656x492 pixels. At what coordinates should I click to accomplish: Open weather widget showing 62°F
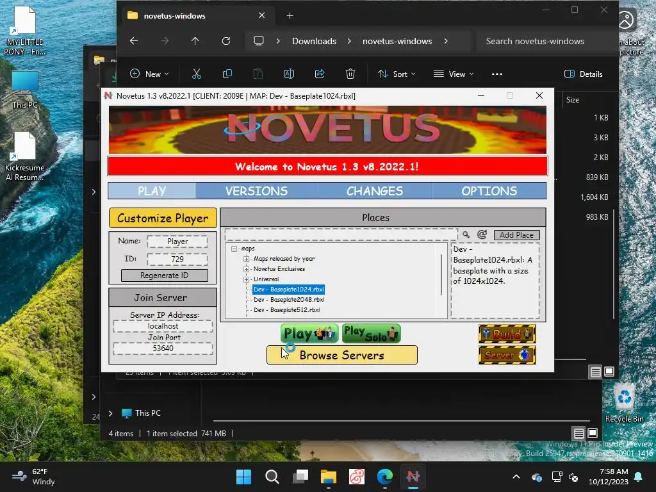pyautogui.click(x=33, y=477)
